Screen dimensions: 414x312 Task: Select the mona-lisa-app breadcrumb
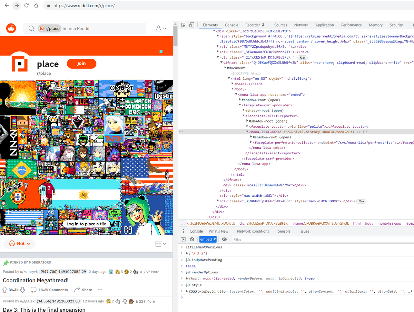(x=389, y=223)
